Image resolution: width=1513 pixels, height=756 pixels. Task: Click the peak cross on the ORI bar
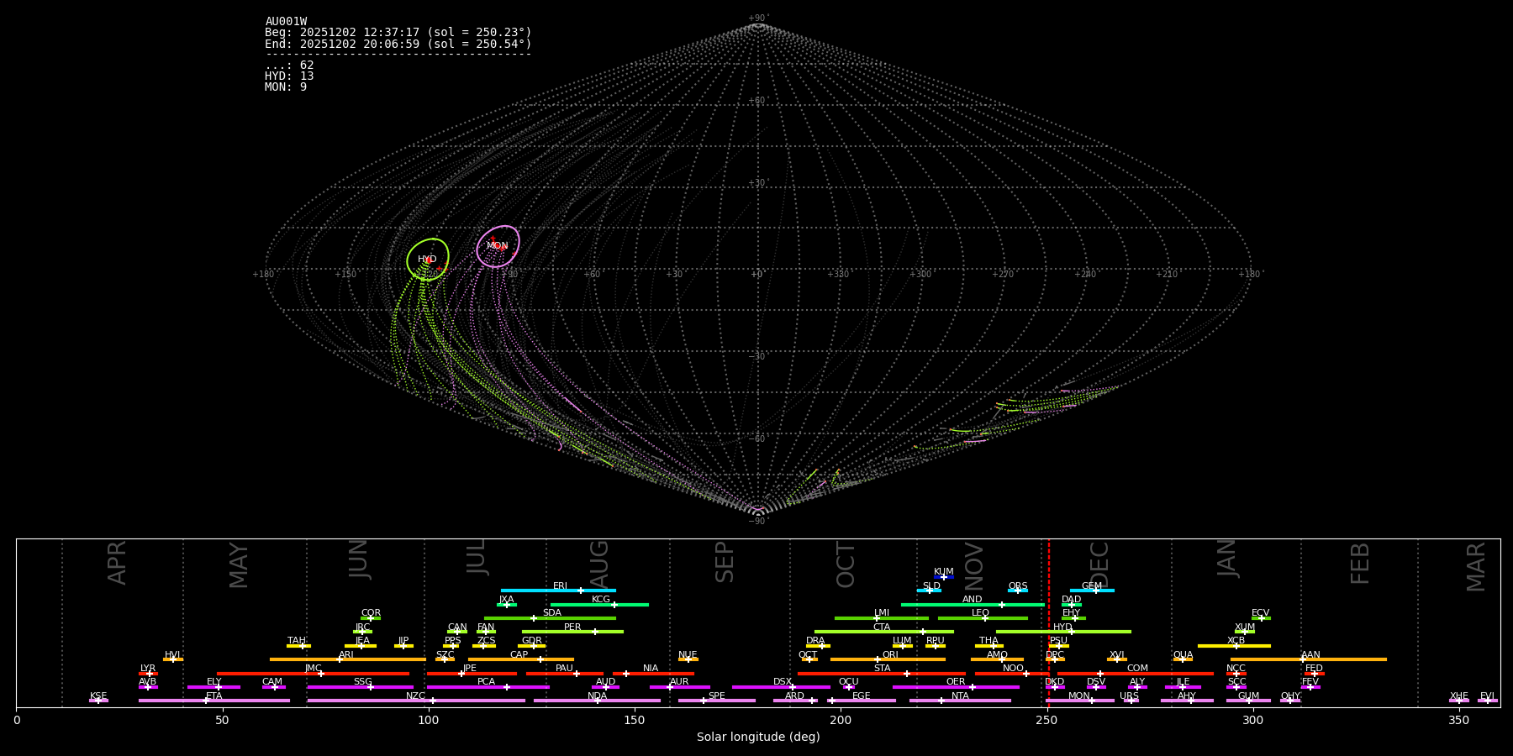[x=878, y=659]
